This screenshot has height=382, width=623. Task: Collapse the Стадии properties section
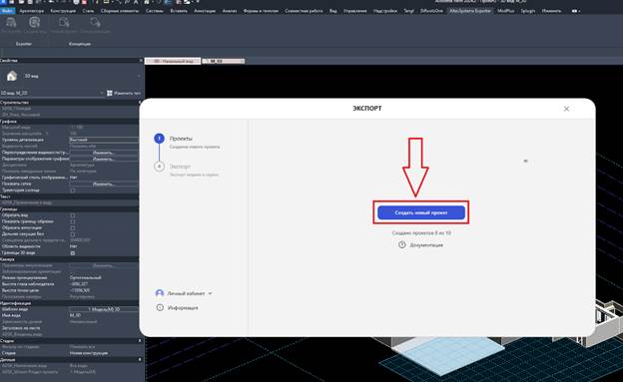[x=140, y=341]
